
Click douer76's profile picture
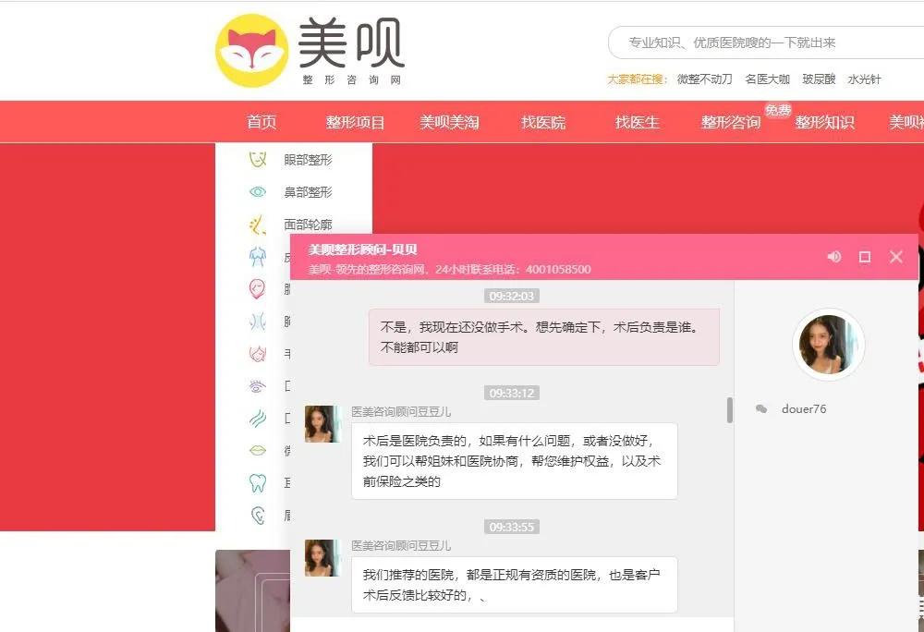(x=829, y=345)
